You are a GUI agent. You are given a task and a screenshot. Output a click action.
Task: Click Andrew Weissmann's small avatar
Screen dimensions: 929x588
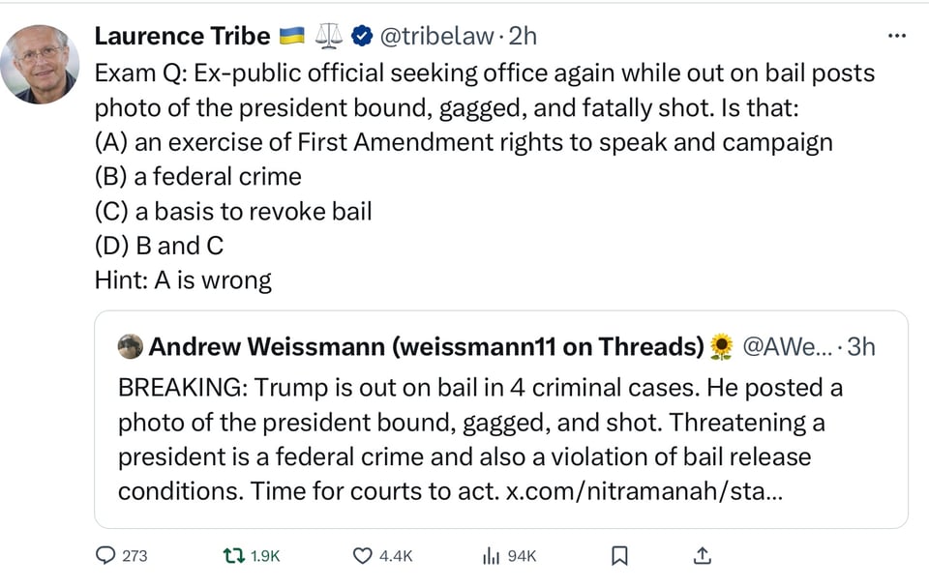[x=130, y=346]
